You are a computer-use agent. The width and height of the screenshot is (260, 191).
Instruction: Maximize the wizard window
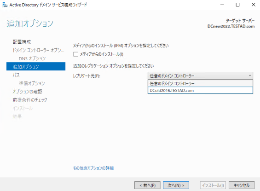(237, 5)
